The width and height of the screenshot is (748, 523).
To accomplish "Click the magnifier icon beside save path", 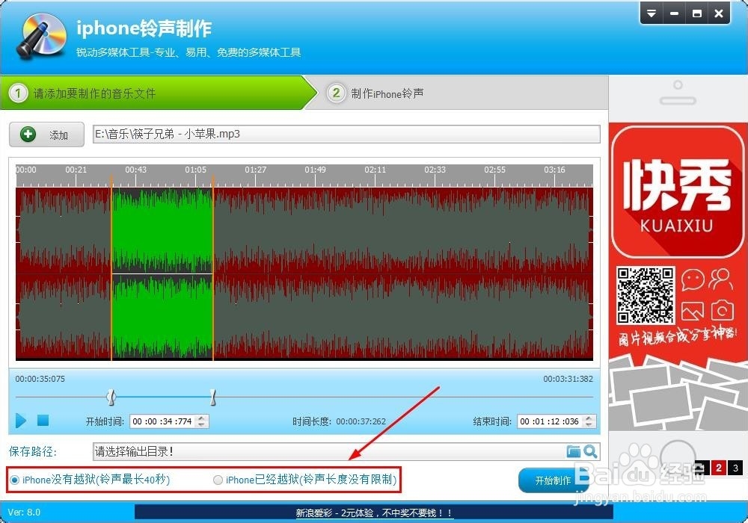I will coord(590,451).
